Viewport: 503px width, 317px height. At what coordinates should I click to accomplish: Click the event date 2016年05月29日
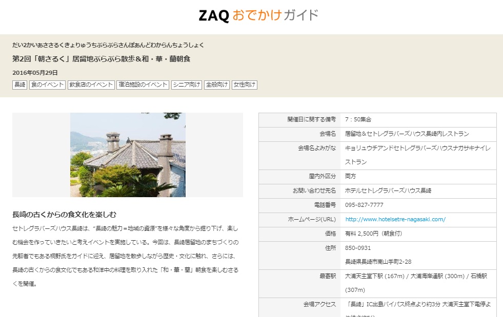click(x=35, y=73)
